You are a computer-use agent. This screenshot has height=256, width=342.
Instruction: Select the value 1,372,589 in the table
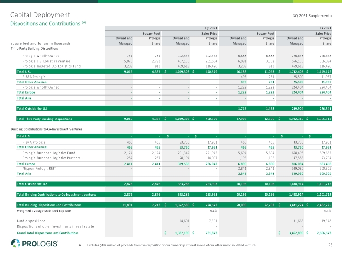point(182,205)
